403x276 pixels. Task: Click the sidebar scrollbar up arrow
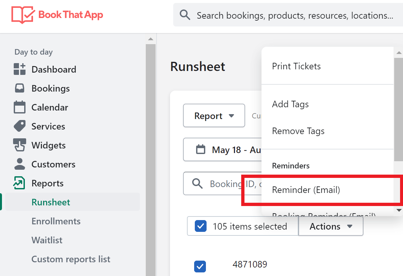150,39
